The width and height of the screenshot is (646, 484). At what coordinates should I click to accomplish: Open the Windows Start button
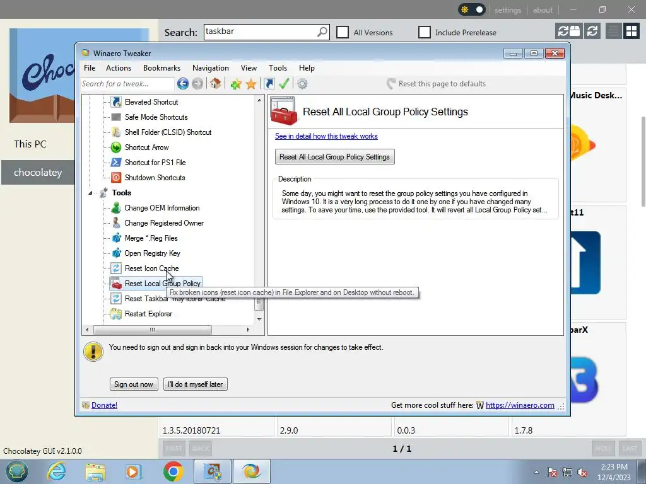(x=17, y=471)
